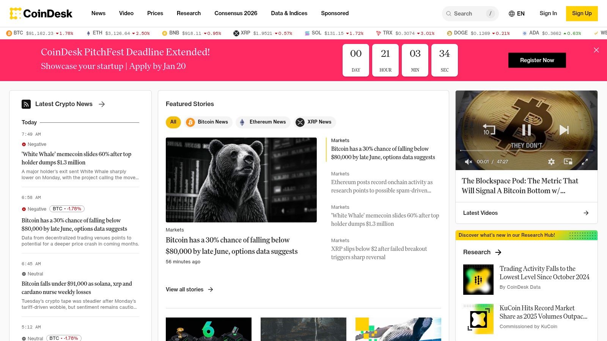Viewport: 607px width, 341px height.
Task: Expand the video to fullscreen
Action: pos(585,162)
